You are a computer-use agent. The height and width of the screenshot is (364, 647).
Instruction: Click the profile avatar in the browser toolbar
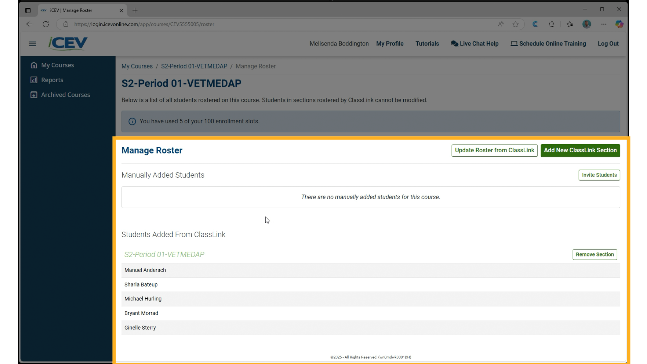(587, 24)
